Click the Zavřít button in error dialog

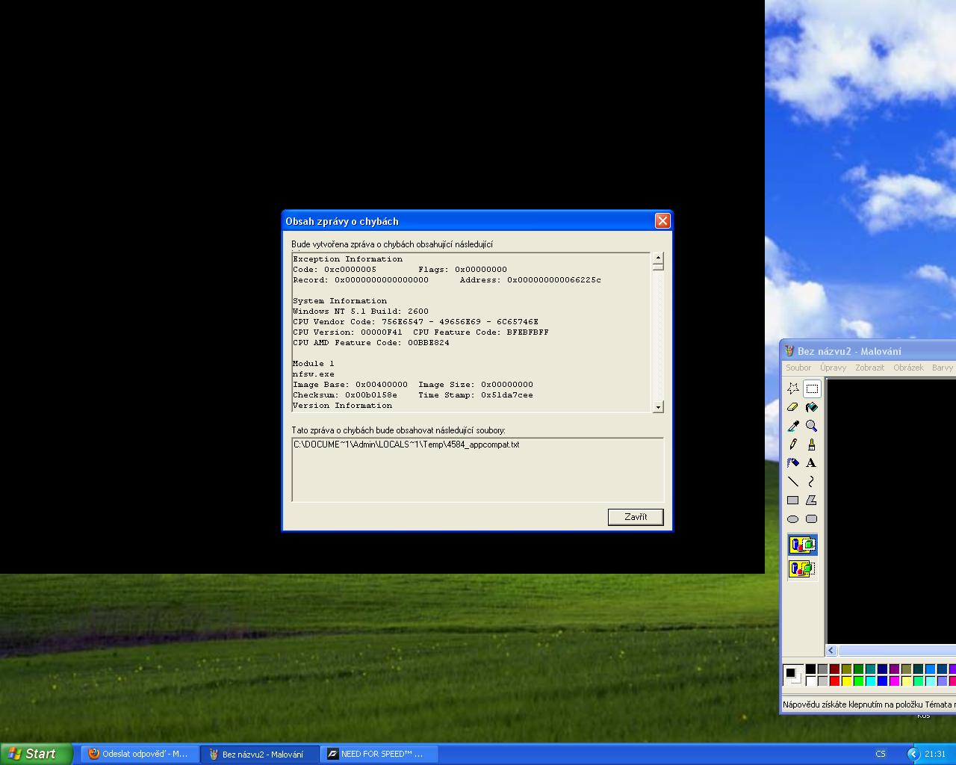point(636,517)
